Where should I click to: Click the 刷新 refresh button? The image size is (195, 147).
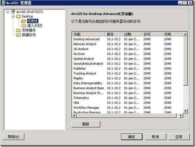point(86,124)
